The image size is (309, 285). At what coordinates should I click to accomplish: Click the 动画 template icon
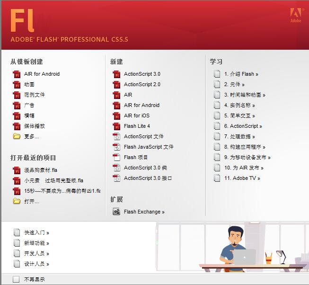[17, 85]
